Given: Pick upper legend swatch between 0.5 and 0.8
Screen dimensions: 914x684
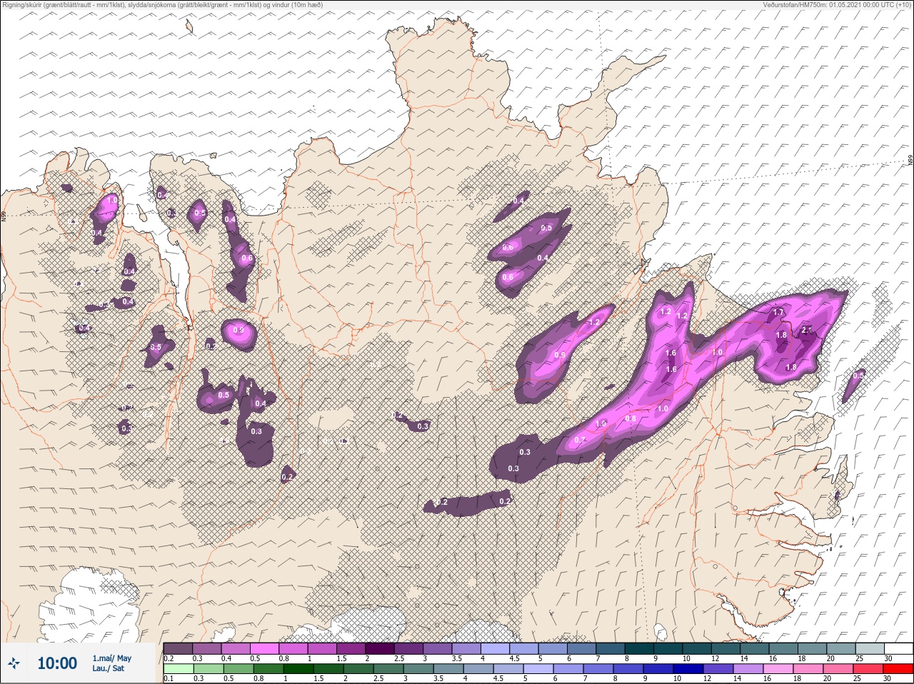Looking at the screenshot, I should (x=264, y=648).
